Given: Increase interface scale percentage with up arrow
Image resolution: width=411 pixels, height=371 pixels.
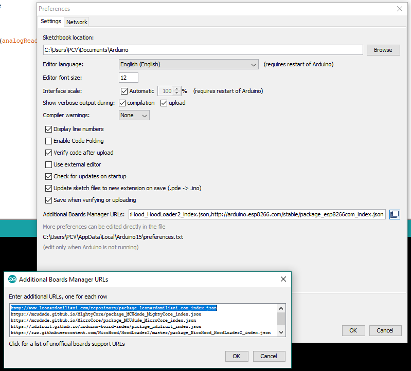Looking at the screenshot, I should [177, 89].
